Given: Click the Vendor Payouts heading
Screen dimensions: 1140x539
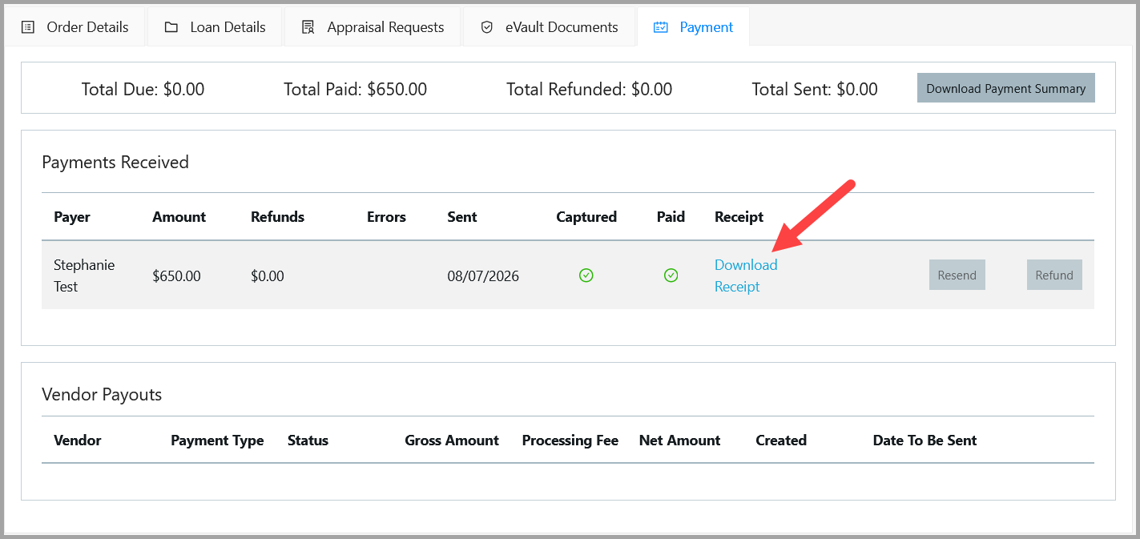Looking at the screenshot, I should (x=102, y=395).
